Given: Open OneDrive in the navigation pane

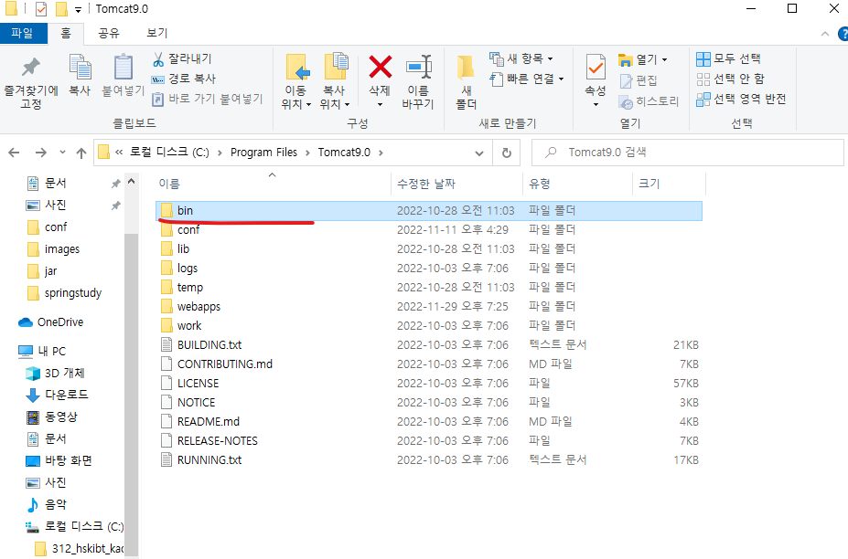Looking at the screenshot, I should click(51, 322).
